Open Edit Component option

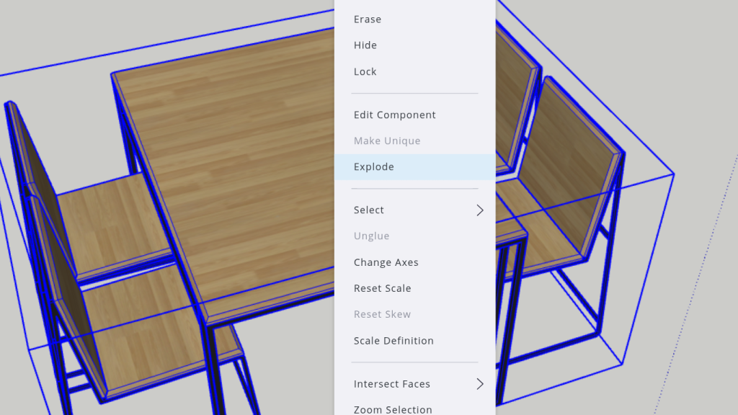[394, 115]
